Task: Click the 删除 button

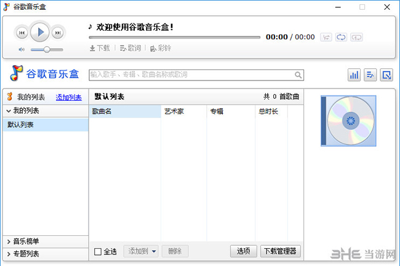Action: coord(175,251)
